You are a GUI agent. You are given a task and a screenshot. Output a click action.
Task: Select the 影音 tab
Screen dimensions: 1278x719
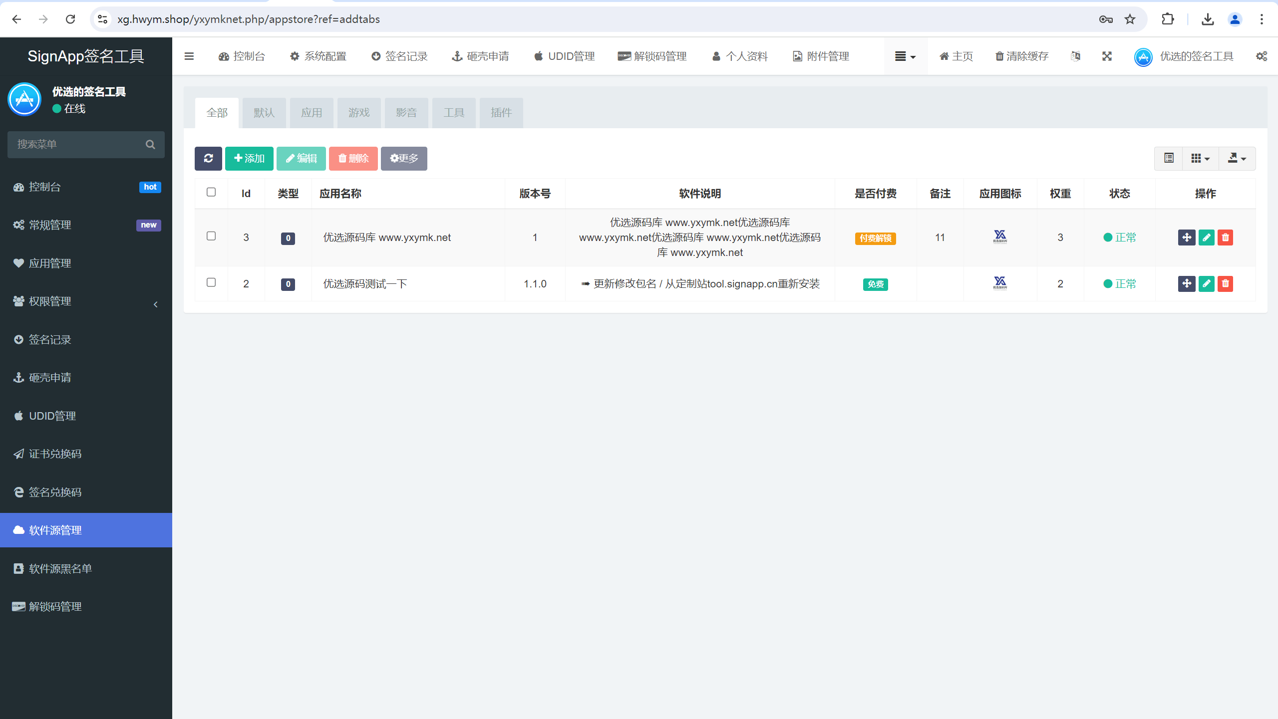[406, 113]
